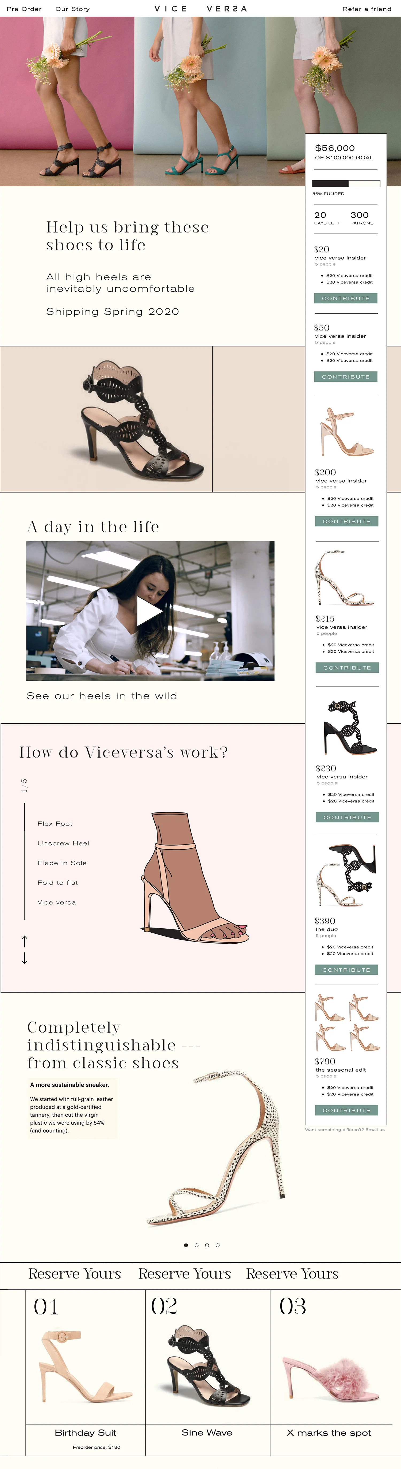The height and width of the screenshot is (1469, 401).
Task: Click the nude sandal image above $200
Action: point(346,431)
